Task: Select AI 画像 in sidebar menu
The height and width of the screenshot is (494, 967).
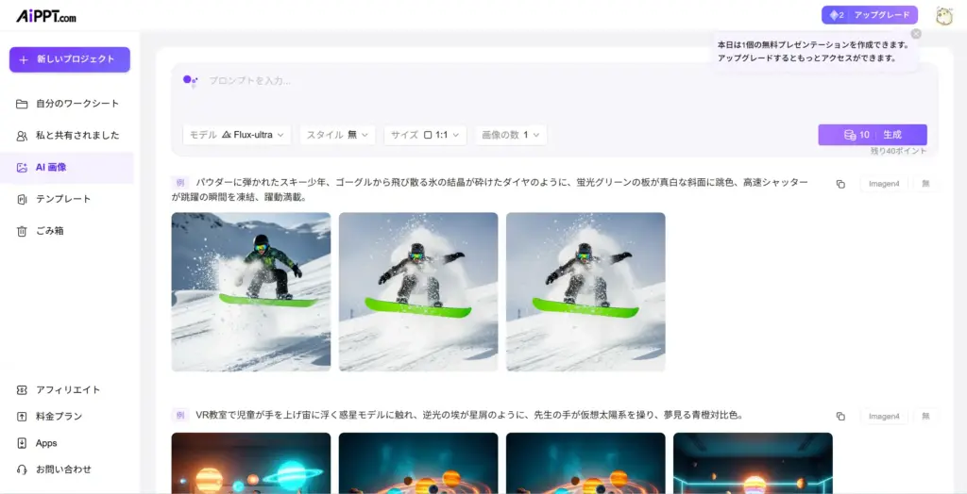Action: click(x=51, y=167)
